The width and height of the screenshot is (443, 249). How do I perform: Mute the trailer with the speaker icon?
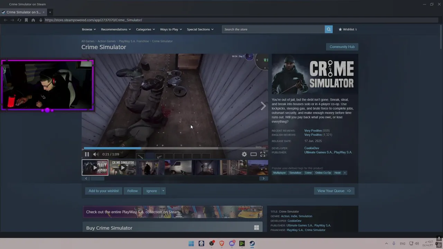coord(96,154)
